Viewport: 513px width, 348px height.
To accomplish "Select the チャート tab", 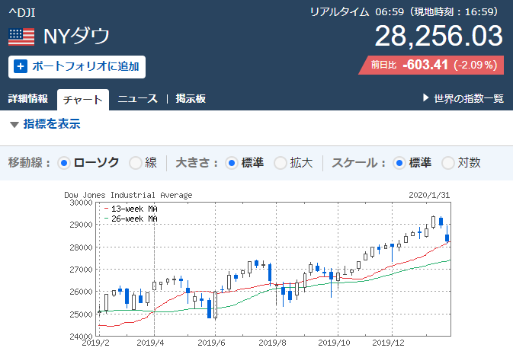I will click(82, 100).
